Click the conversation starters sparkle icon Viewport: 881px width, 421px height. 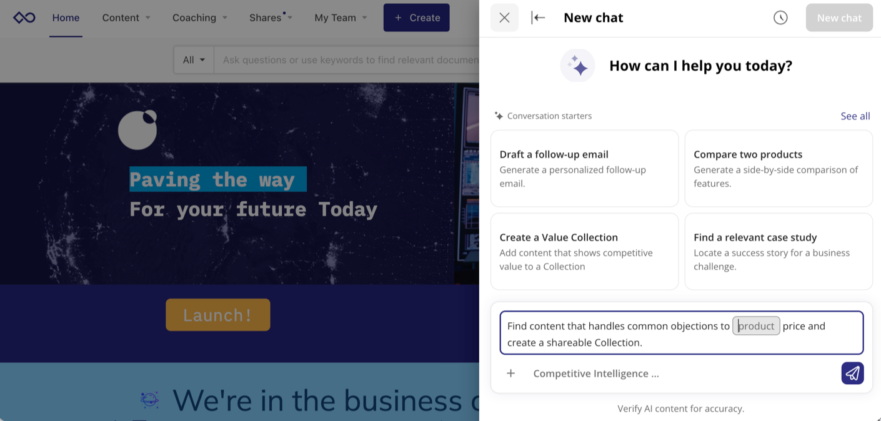[x=499, y=116]
